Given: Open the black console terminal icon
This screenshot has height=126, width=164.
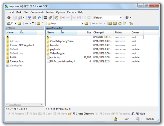Looking at the screenshot, I should (x=45, y=18).
